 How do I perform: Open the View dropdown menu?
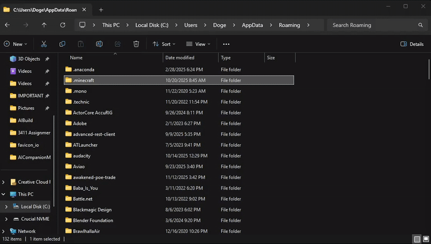(198, 44)
